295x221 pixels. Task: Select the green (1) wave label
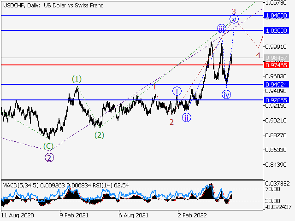click(x=77, y=79)
